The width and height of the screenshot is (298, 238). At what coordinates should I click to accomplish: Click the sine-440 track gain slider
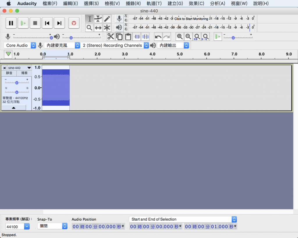[x=17, y=83]
